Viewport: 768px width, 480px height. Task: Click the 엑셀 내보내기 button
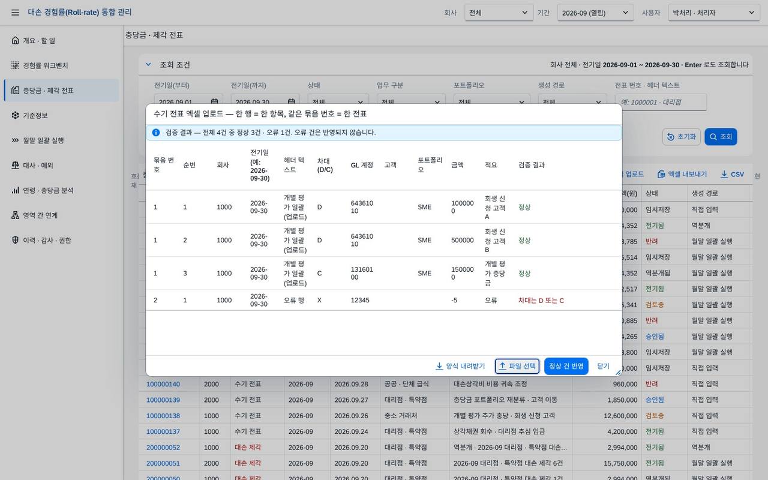[682, 174]
